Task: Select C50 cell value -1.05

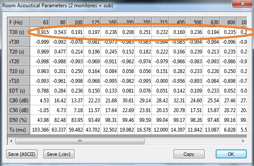Action: tap(40, 110)
